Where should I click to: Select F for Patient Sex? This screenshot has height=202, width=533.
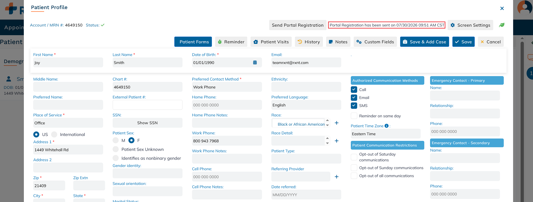[x=131, y=140]
